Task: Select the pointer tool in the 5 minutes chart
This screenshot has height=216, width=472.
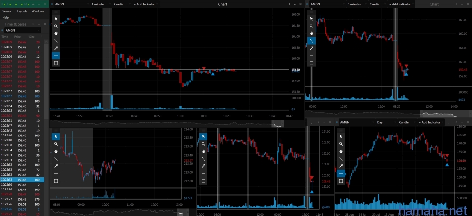Action: point(311,19)
